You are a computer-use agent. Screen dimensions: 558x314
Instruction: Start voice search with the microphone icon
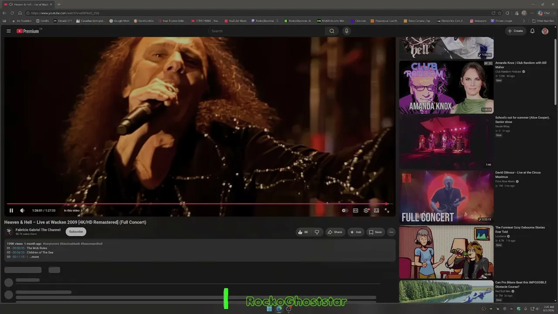(x=347, y=31)
